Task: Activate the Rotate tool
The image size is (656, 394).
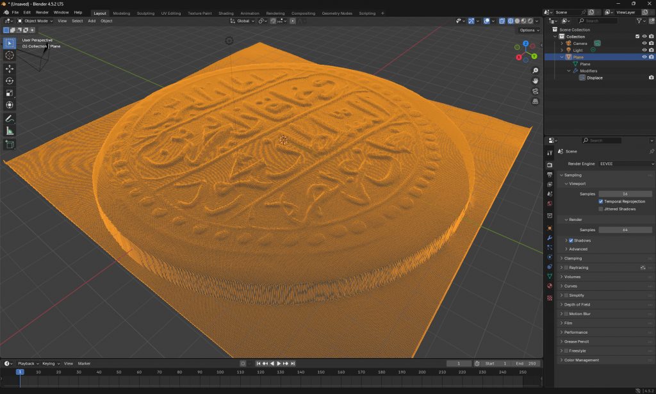Action: [10, 81]
